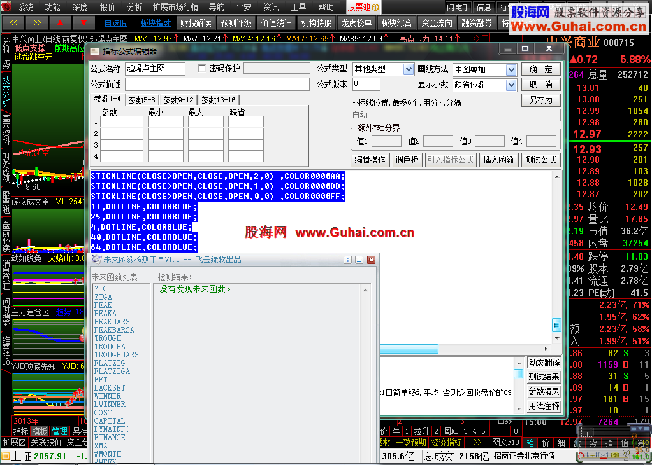Viewport: 652px width, 465px height.
Task: Close the future-function detection tool window
Action: (372, 260)
